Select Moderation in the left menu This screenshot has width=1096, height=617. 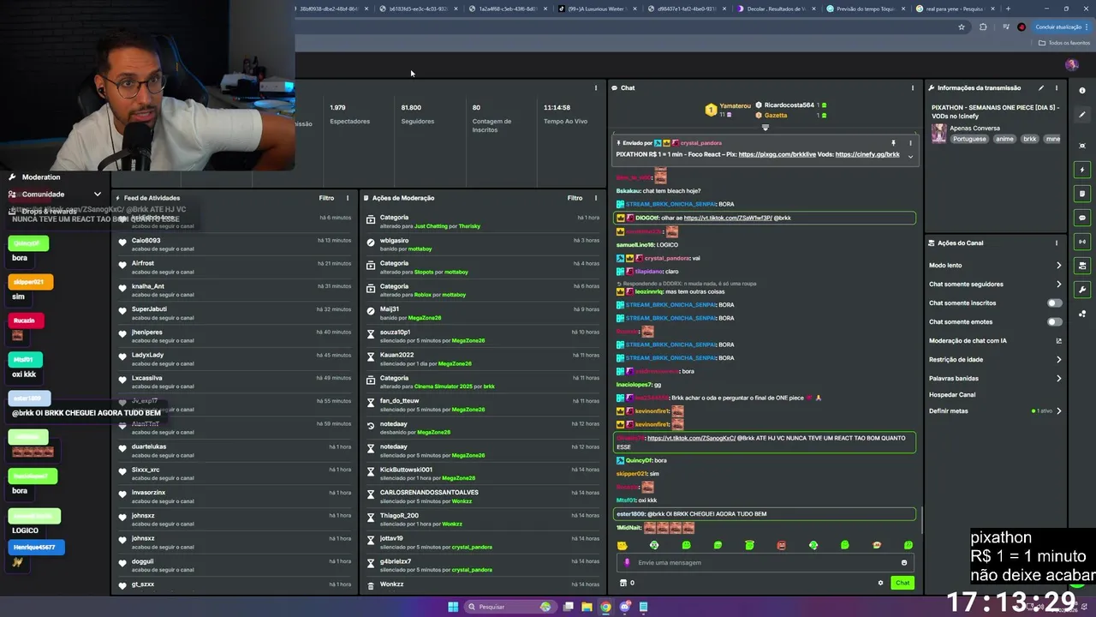click(x=41, y=177)
